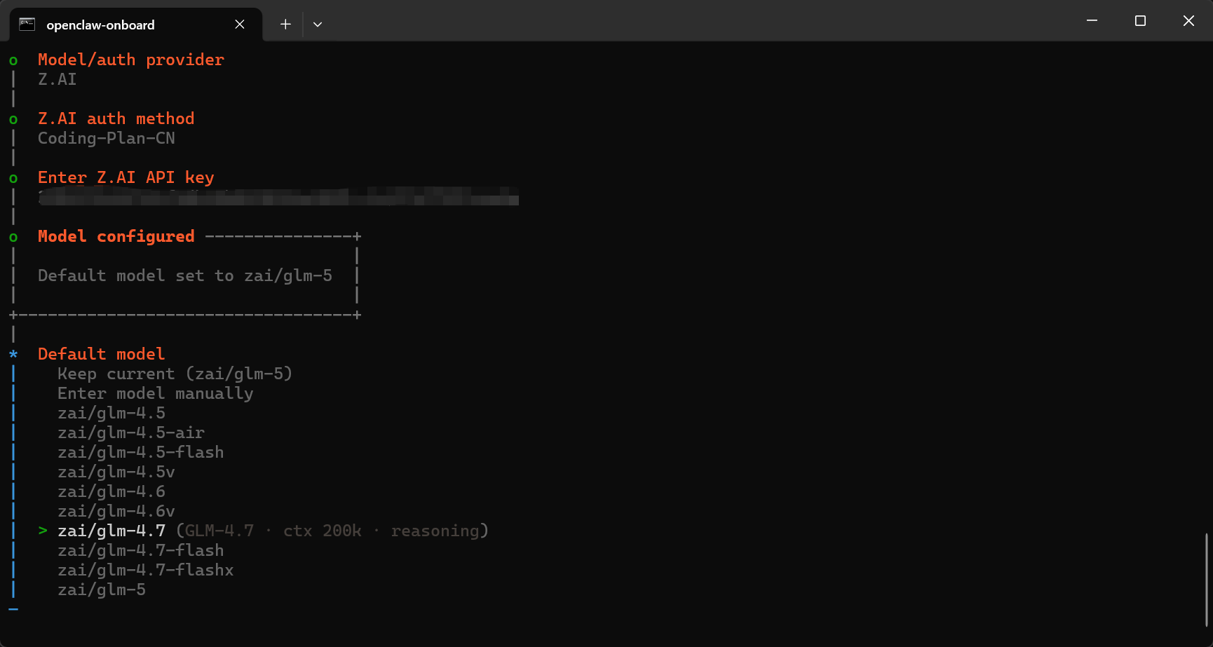Open a new terminal tab
The image size is (1213, 647).
(x=285, y=25)
